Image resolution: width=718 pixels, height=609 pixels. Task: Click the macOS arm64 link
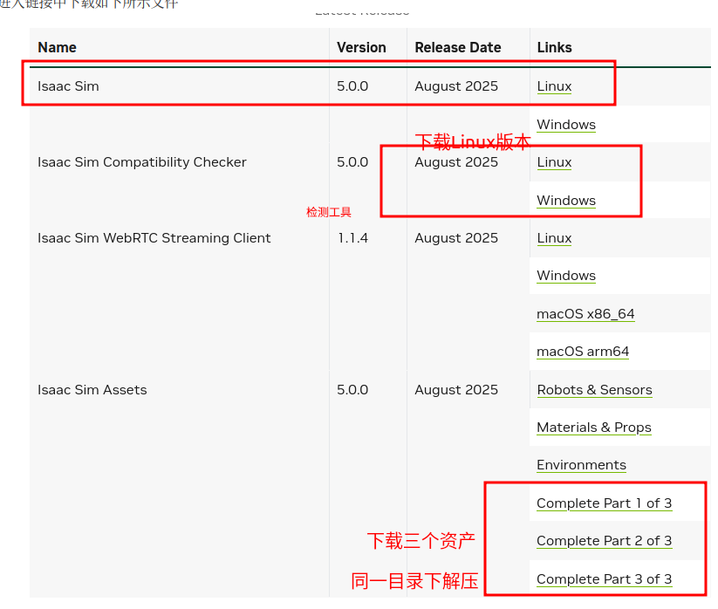(583, 352)
